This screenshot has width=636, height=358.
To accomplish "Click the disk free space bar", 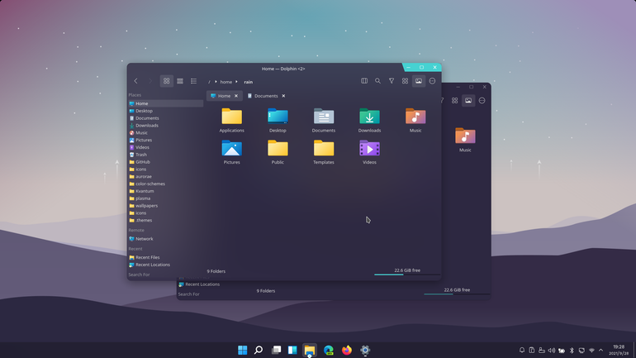I will [x=407, y=274].
